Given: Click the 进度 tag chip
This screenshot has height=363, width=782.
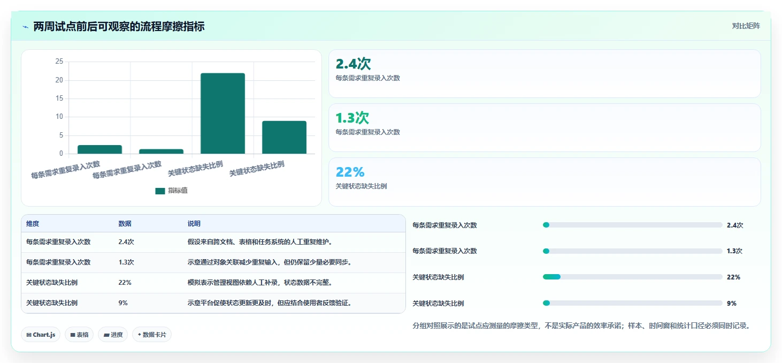Looking at the screenshot, I should point(113,335).
